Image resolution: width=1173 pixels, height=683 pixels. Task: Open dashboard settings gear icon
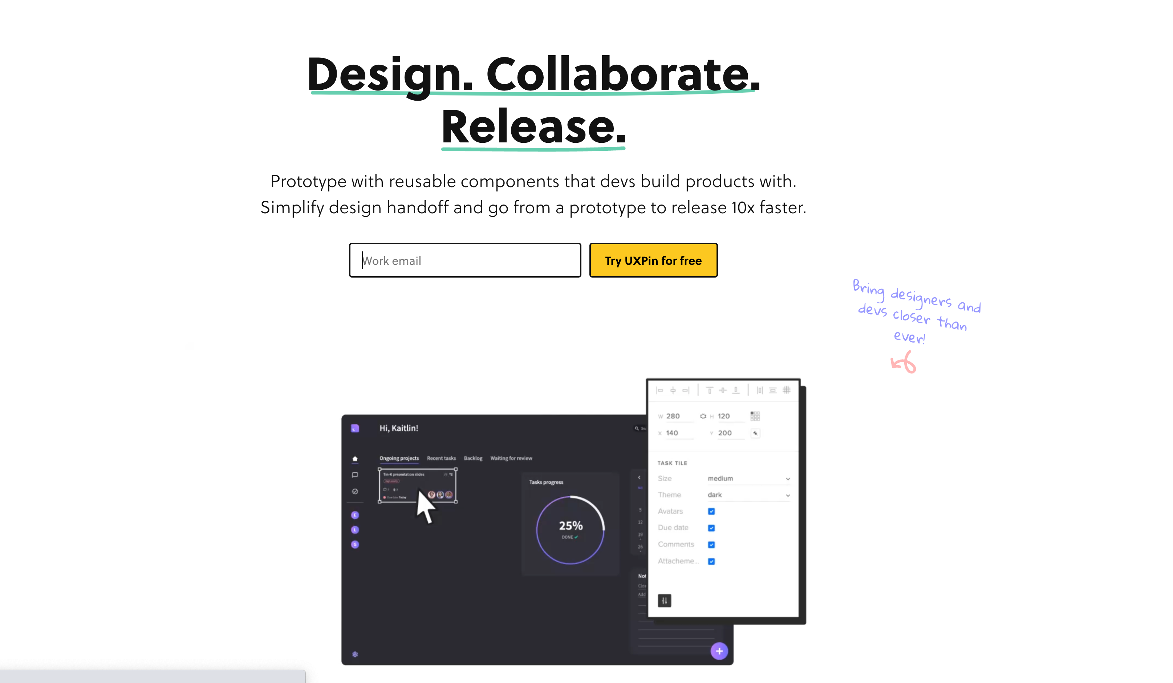tap(355, 655)
